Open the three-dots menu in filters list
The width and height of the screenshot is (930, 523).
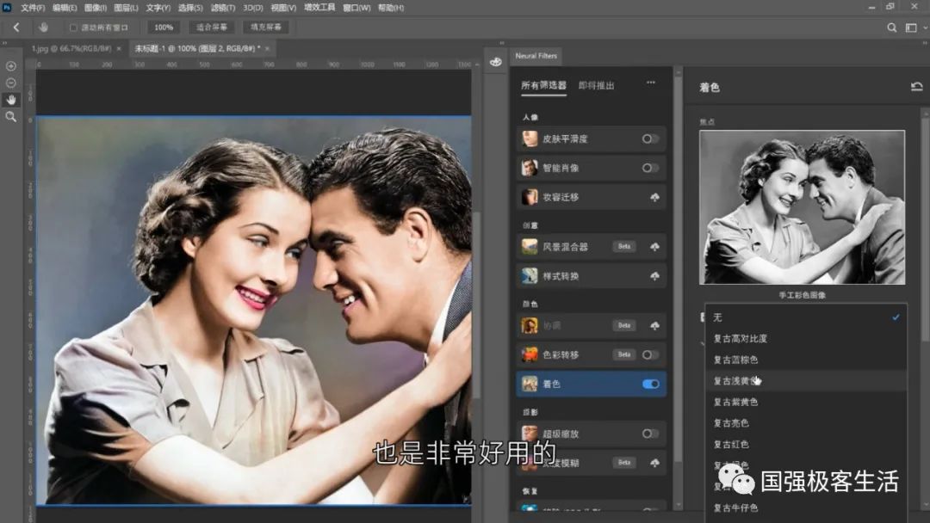[651, 83]
